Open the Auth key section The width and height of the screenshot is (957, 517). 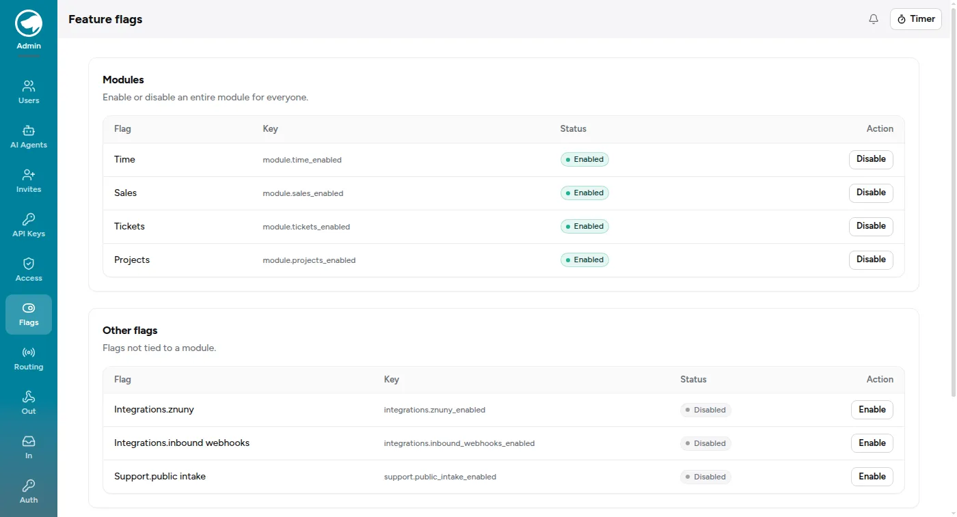[x=29, y=492]
